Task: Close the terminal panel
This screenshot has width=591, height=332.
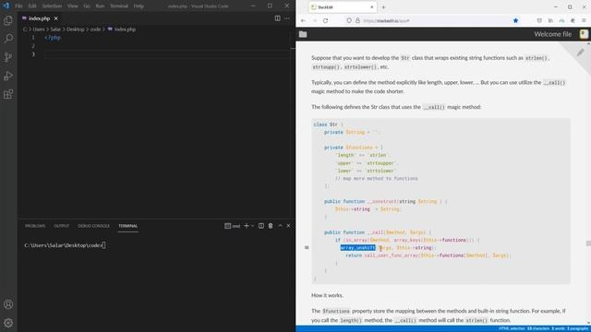Action: (x=289, y=226)
